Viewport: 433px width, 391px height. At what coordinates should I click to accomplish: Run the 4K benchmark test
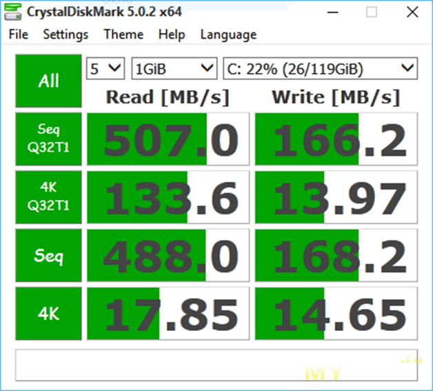(48, 314)
